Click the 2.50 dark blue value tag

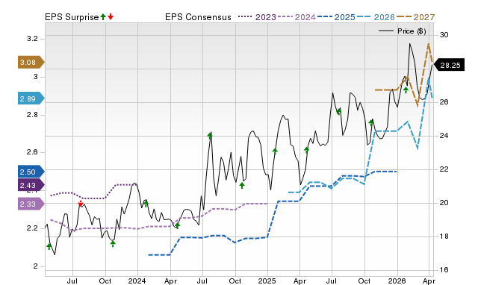click(x=31, y=172)
